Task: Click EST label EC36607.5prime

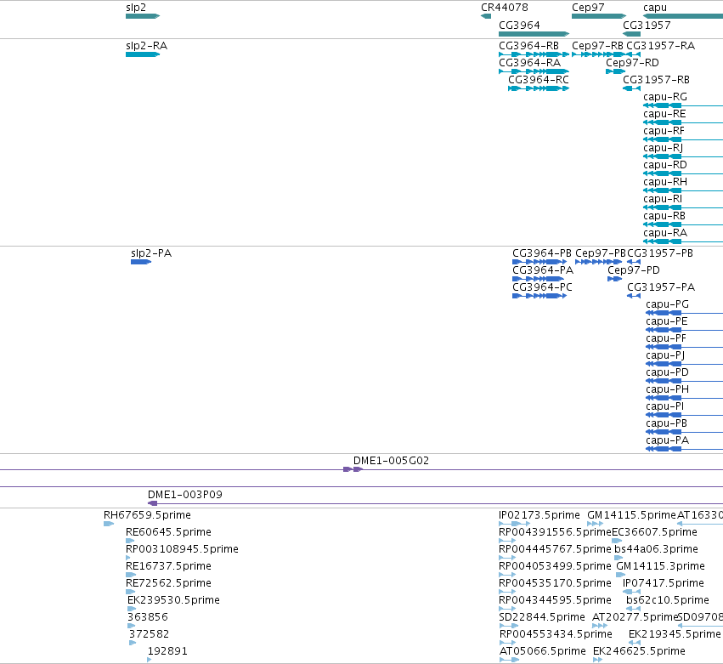Action: pos(654,532)
